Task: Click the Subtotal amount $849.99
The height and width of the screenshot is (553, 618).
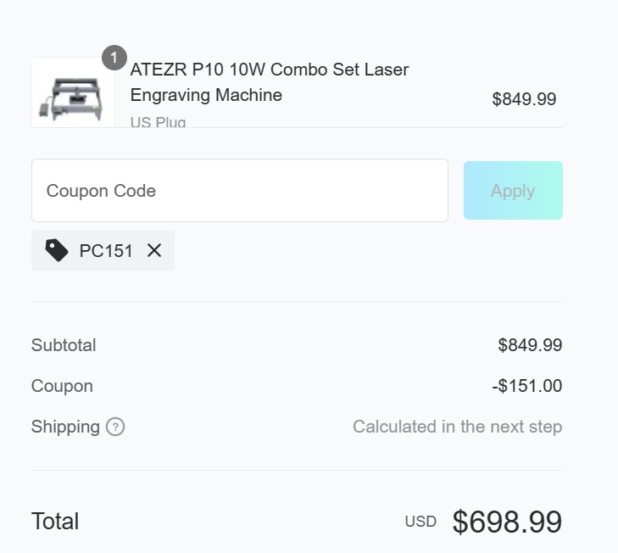Action: (530, 345)
